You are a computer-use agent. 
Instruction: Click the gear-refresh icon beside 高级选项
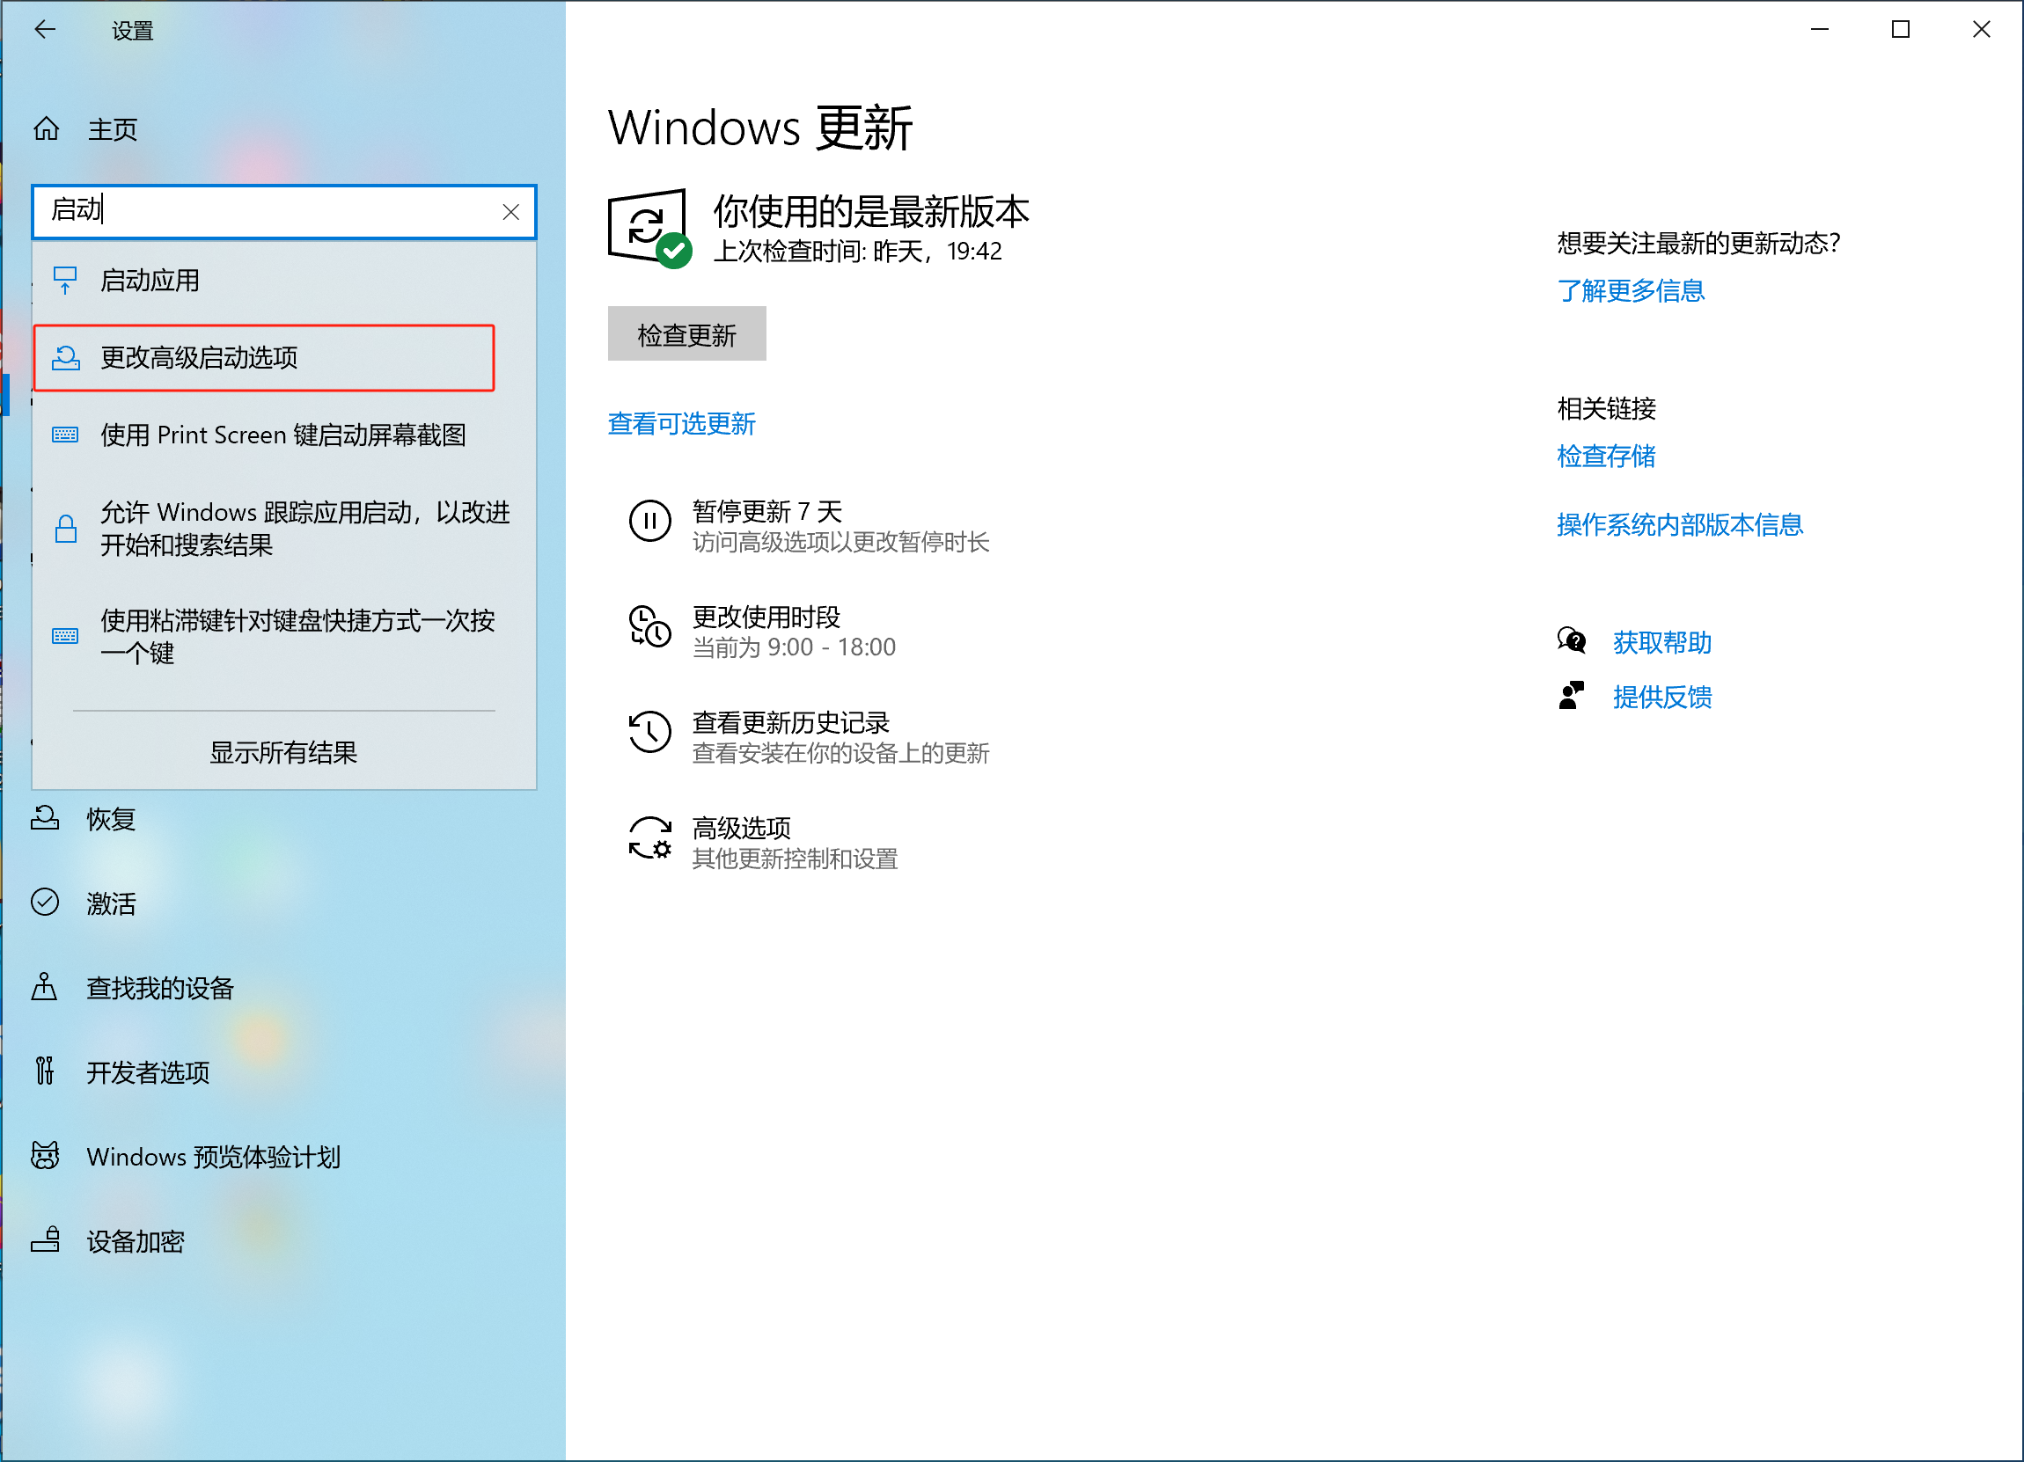coord(649,837)
